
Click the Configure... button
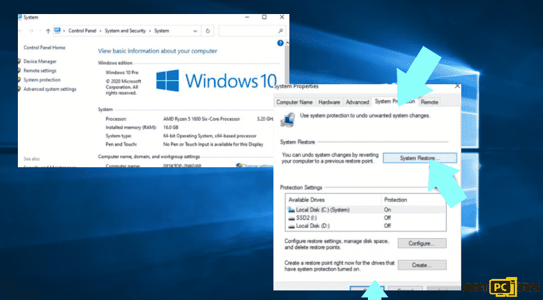tap(422, 243)
